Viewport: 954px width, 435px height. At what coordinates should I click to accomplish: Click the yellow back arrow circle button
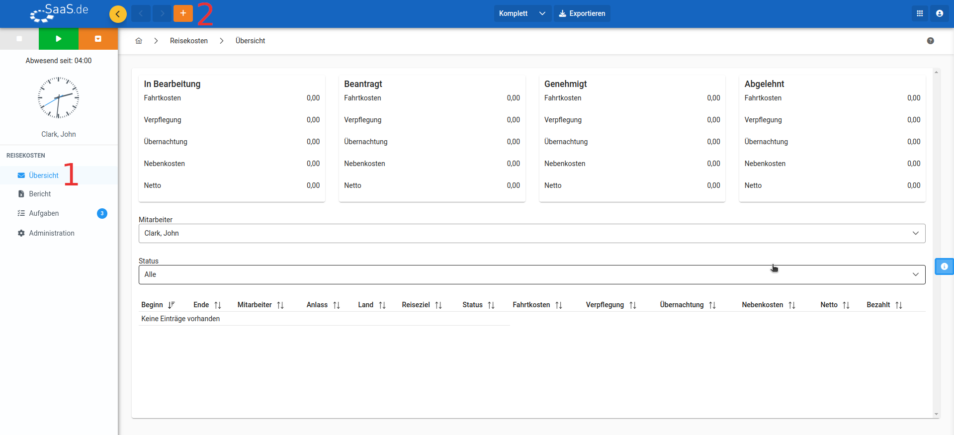[118, 14]
